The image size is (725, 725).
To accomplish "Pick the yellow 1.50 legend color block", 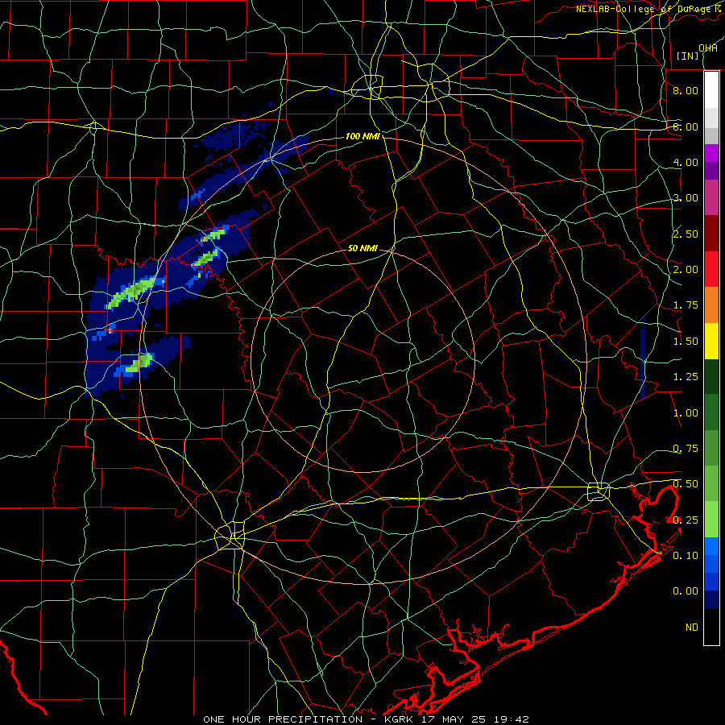I will click(x=711, y=341).
